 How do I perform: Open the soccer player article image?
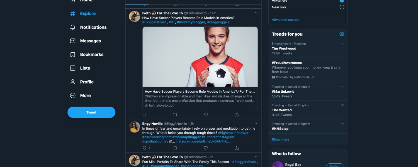click(200, 57)
